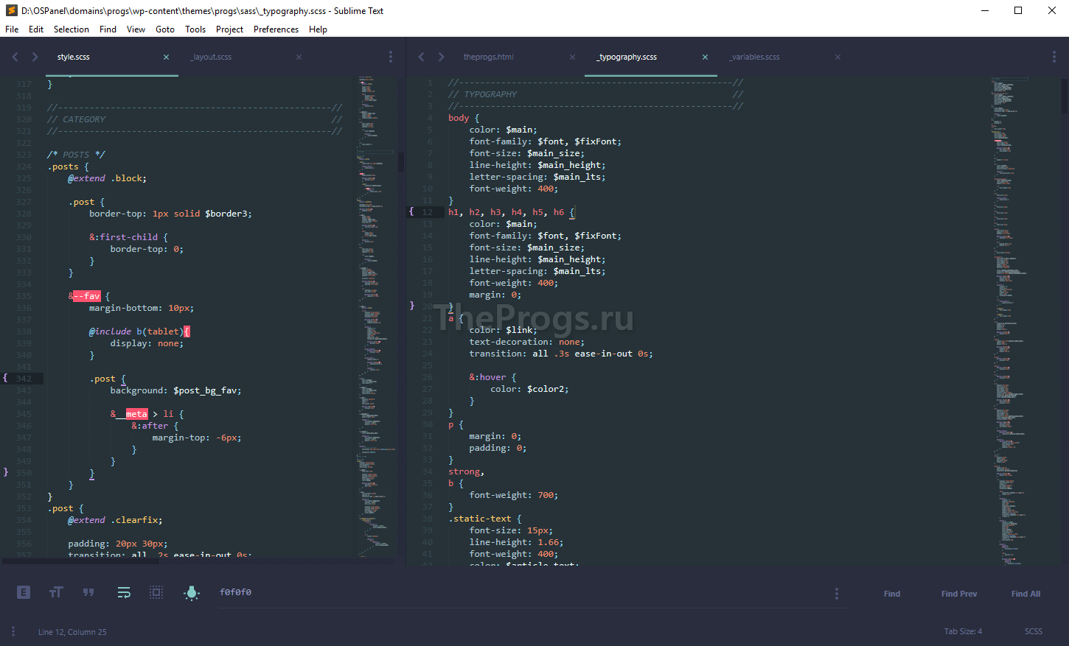1069x646 pixels.
Task: Go to next tab in left pane
Action: click(35, 57)
